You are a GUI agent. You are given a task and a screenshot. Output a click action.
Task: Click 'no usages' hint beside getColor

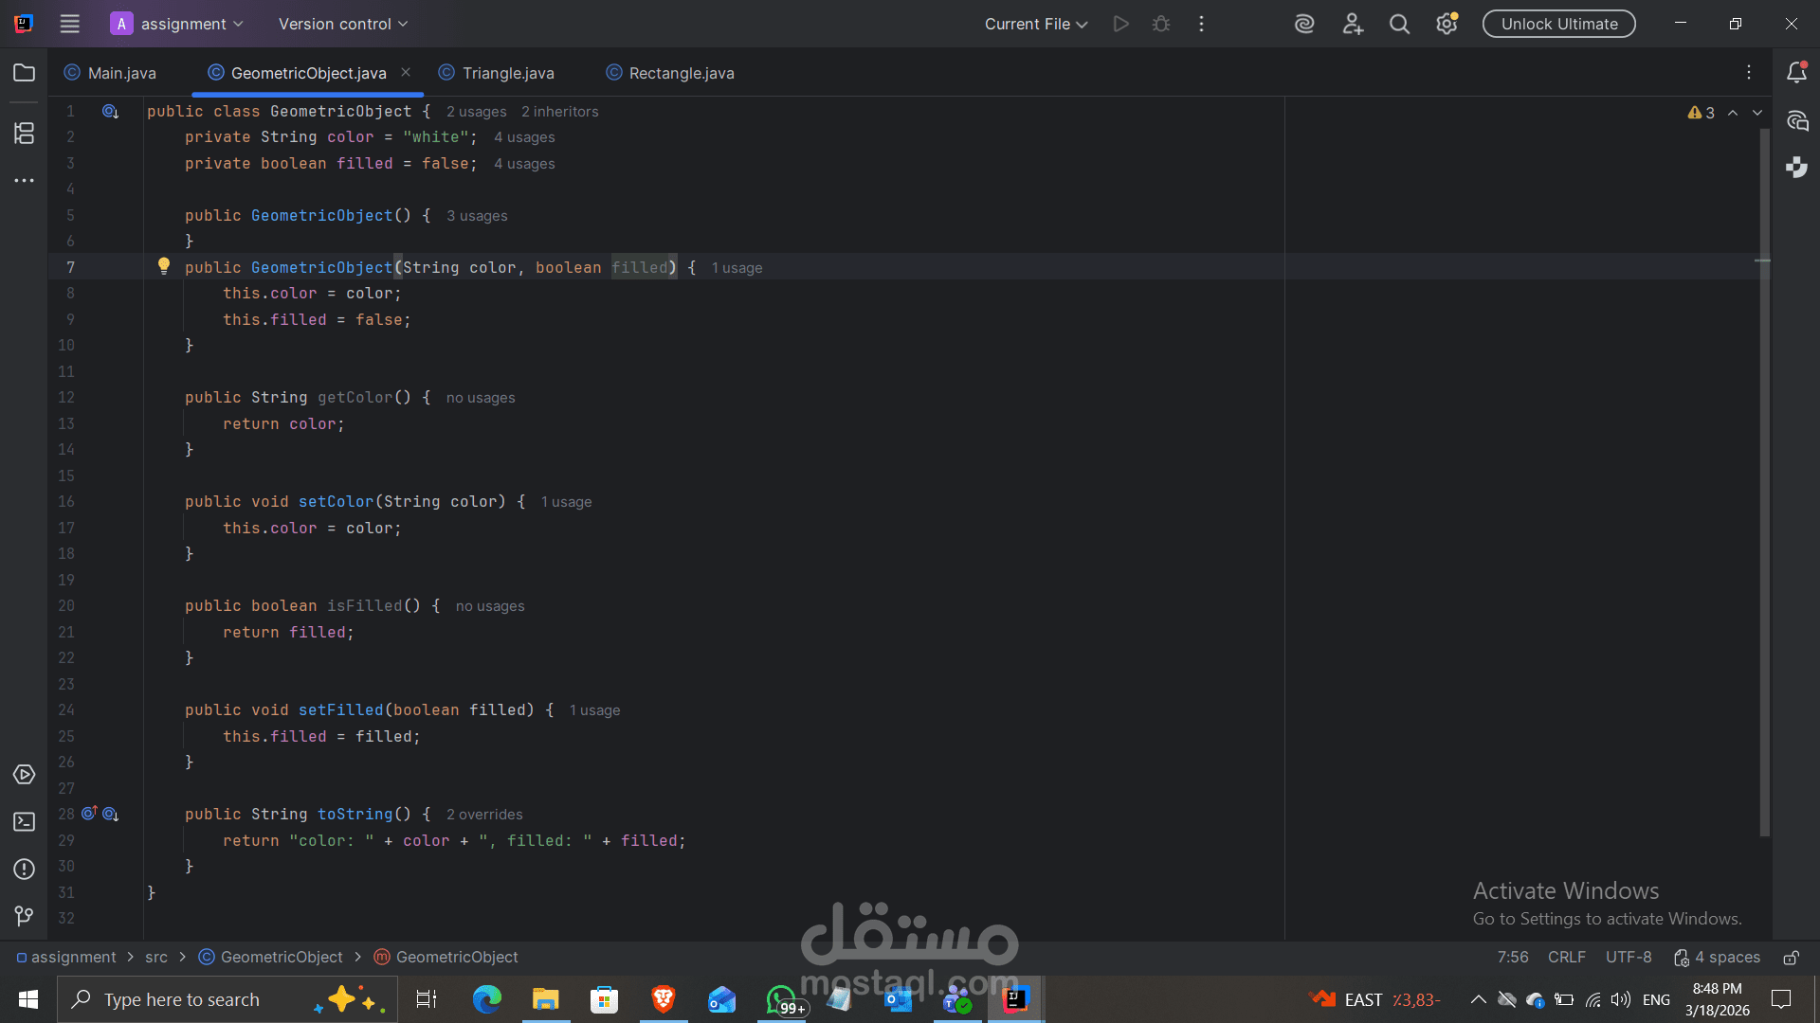481,398
